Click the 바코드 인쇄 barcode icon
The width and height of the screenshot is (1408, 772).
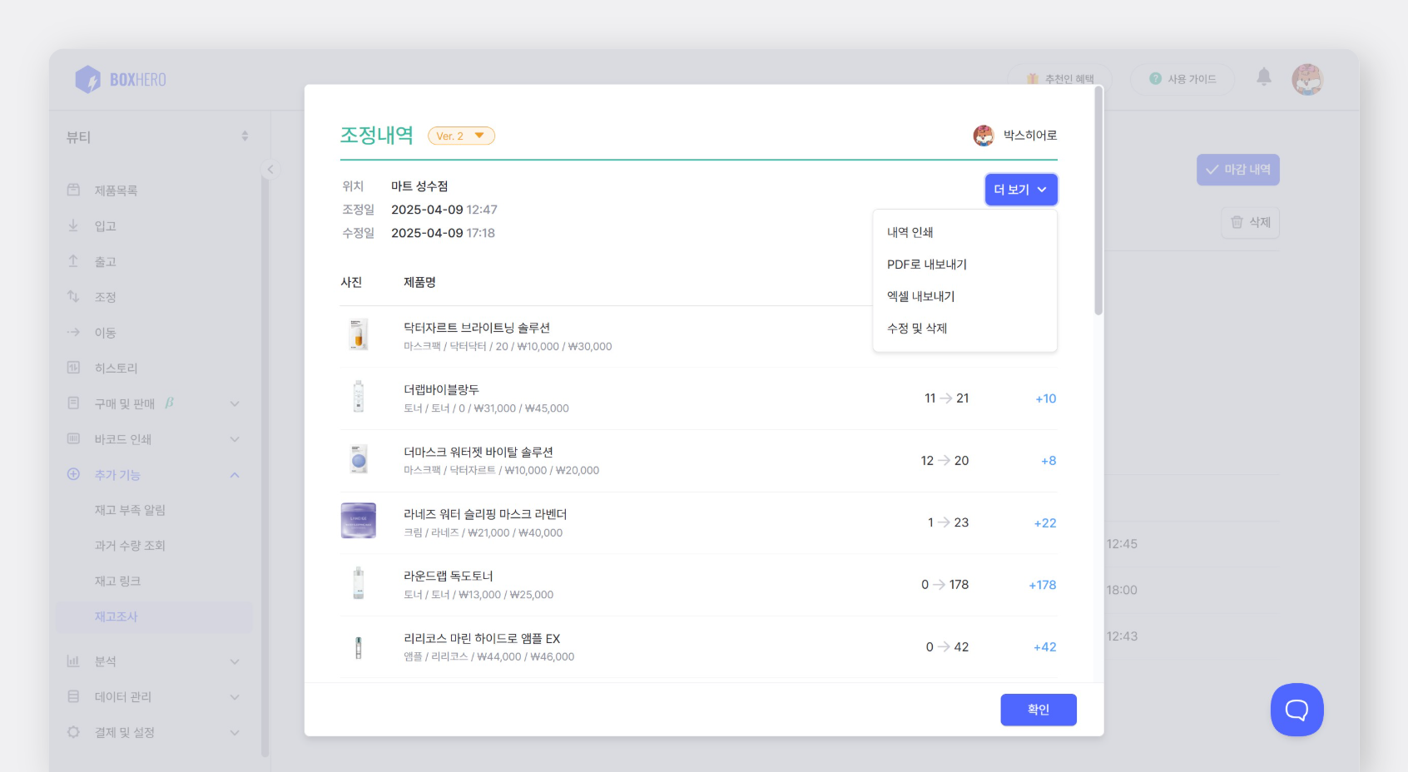[x=73, y=438]
